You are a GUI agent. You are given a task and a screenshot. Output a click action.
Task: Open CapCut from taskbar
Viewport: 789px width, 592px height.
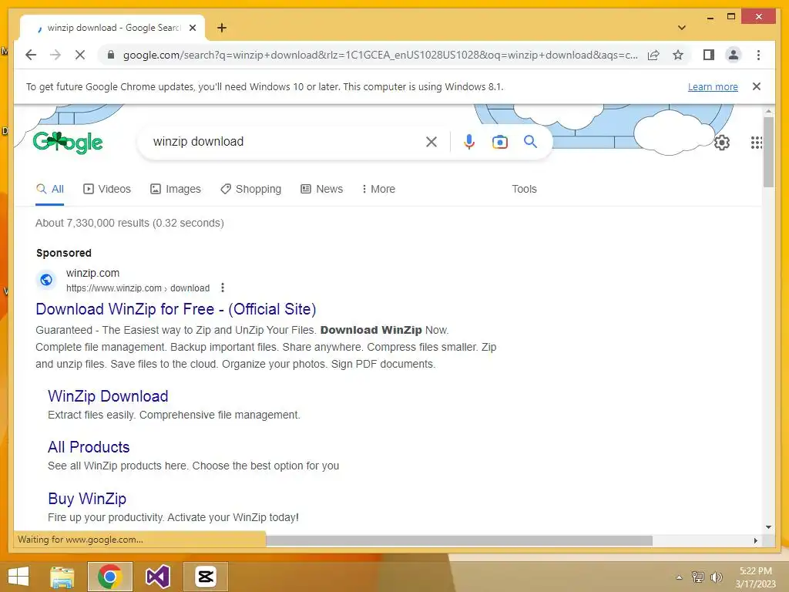pos(205,577)
